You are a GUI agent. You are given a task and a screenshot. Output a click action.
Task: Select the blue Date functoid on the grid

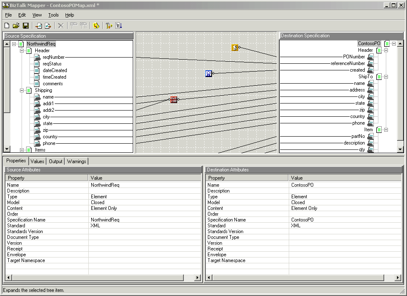tap(208, 74)
